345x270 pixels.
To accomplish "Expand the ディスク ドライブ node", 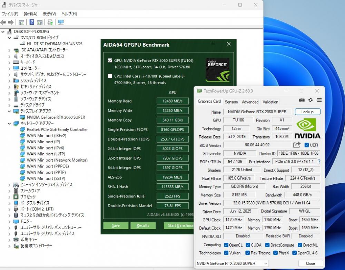I will (x=9, y=105).
